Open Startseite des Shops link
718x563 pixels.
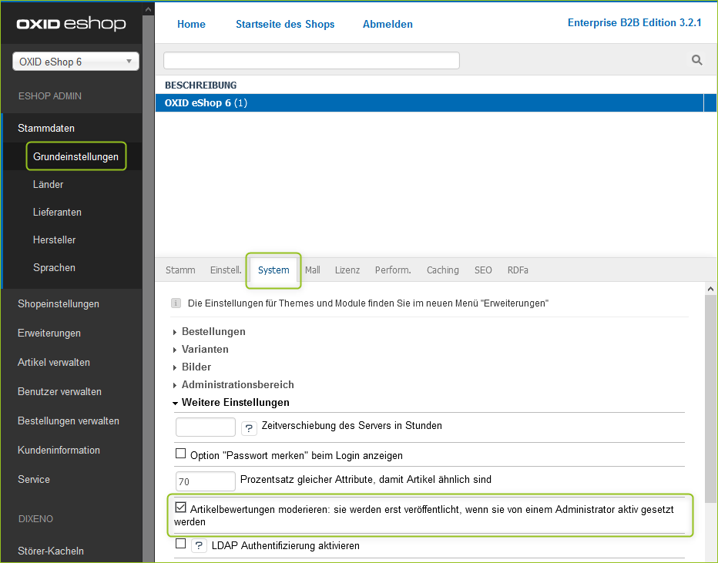(285, 24)
